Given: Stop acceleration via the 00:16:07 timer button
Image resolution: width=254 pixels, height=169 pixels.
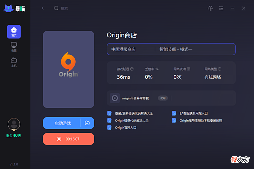Looking at the screenshot, I should click(69, 139).
